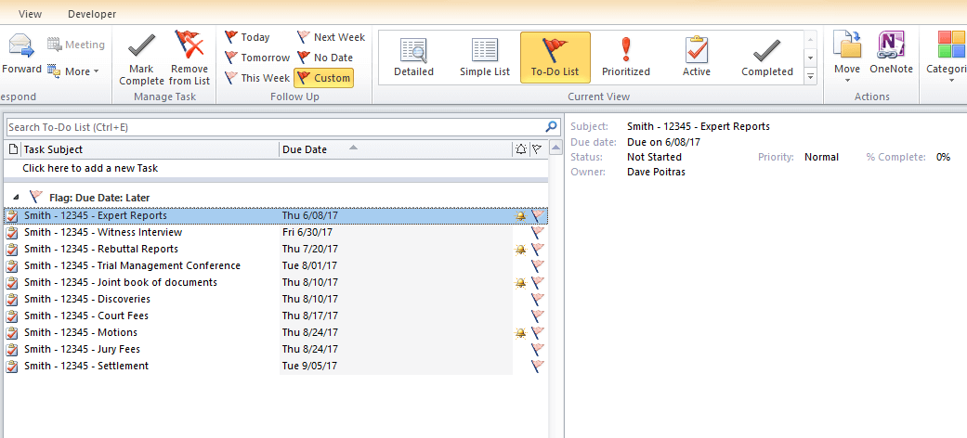
Task: Select Trial Management Conference task
Action: point(276,265)
